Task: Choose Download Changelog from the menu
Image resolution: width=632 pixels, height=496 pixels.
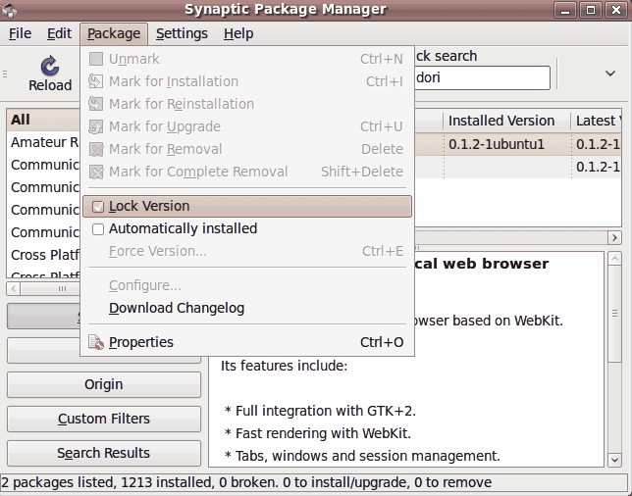Action: 247,308
